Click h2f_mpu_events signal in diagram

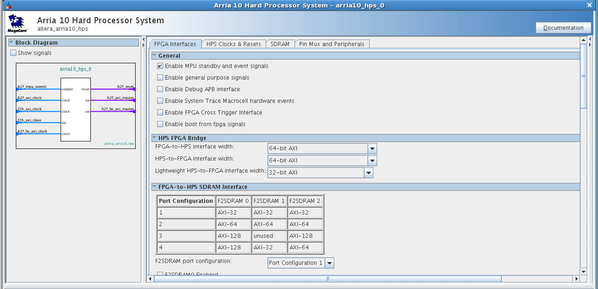(x=32, y=87)
